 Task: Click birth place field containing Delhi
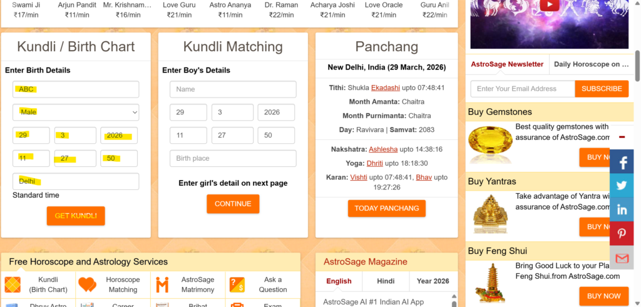[x=76, y=181]
